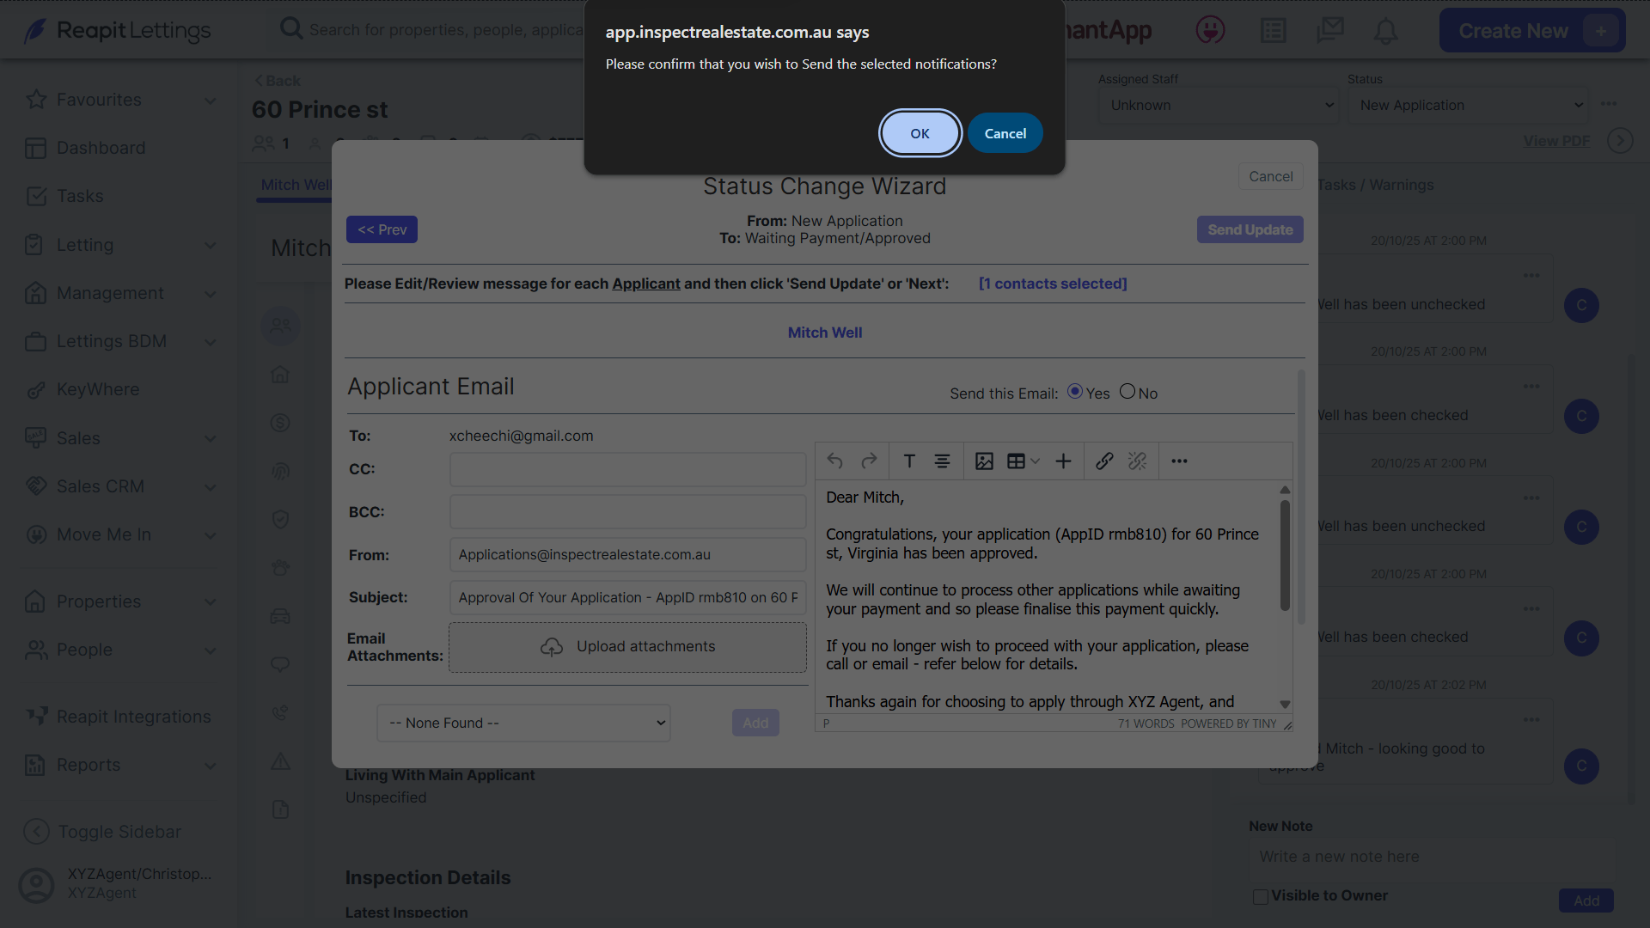
Task: Tick the Visible to Owner checkbox
Action: click(1261, 896)
